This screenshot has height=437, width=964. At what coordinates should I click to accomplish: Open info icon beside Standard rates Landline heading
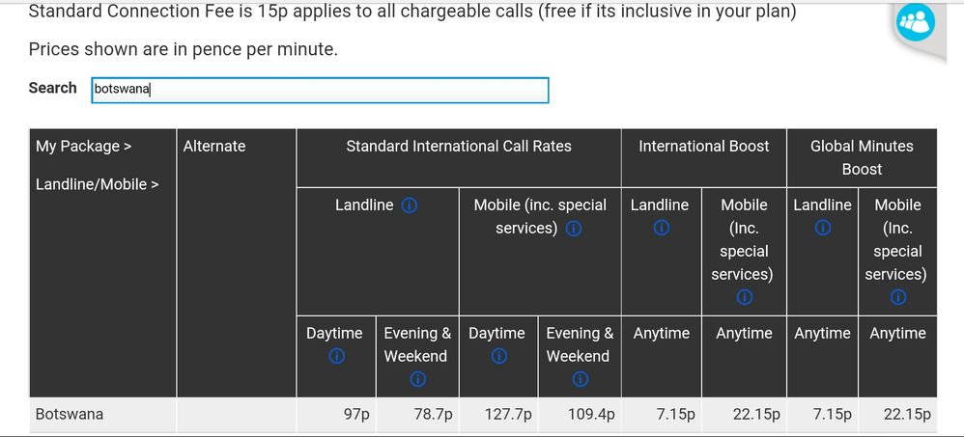point(409,205)
